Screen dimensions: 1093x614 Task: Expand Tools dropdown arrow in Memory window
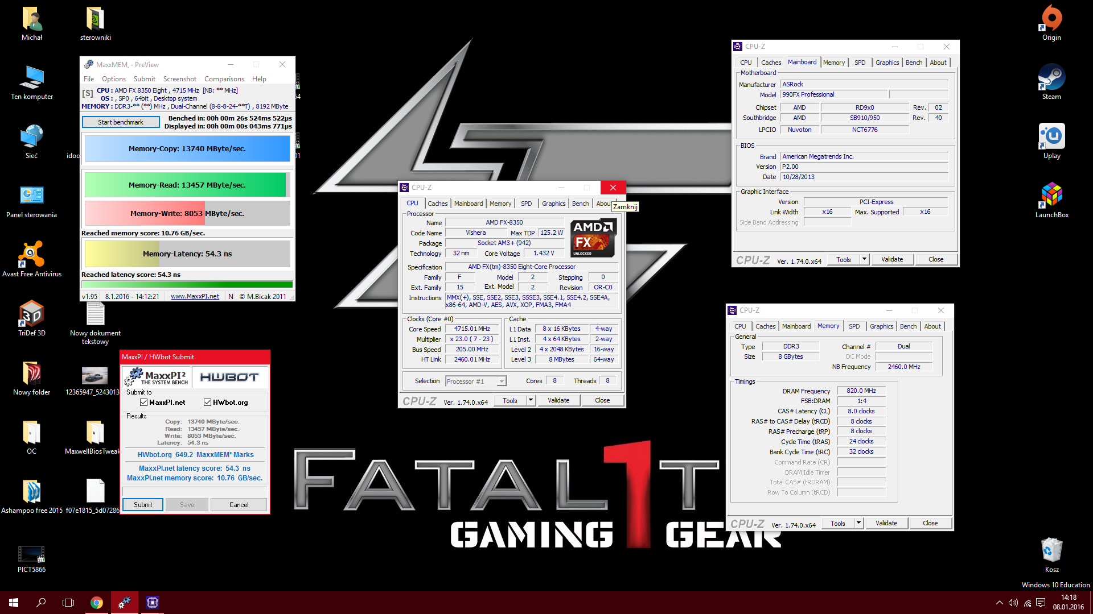[858, 523]
